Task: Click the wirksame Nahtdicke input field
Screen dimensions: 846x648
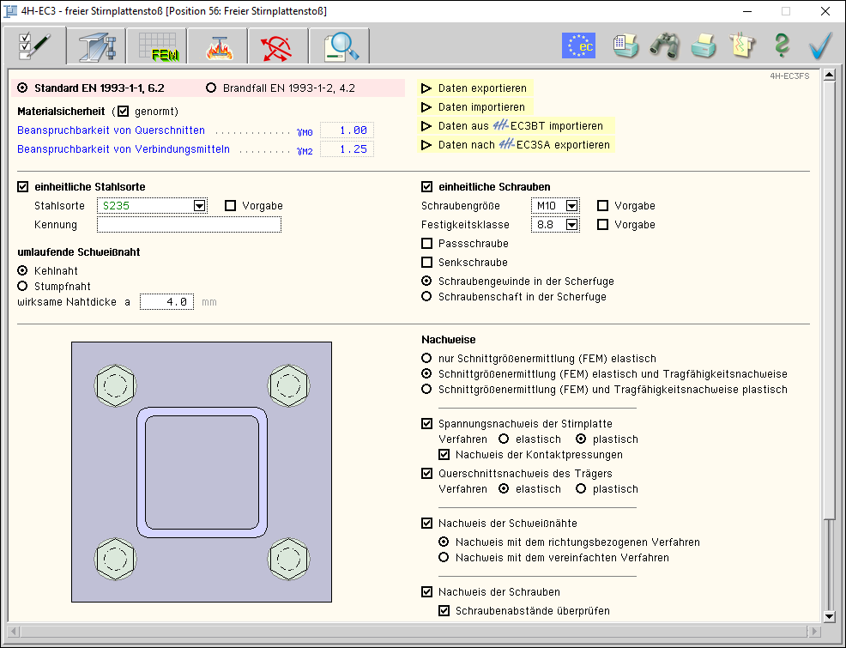Action: tap(167, 302)
